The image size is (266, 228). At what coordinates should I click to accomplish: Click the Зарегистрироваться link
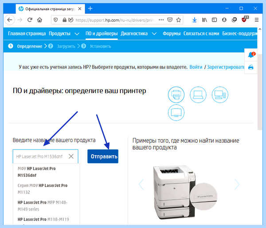click(226, 67)
